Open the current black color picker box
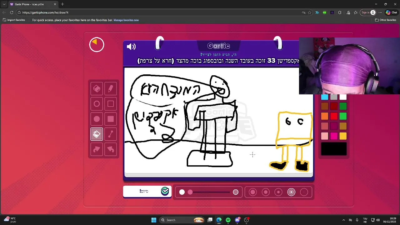Image resolution: width=400 pixels, height=225 pixels. coord(334,149)
